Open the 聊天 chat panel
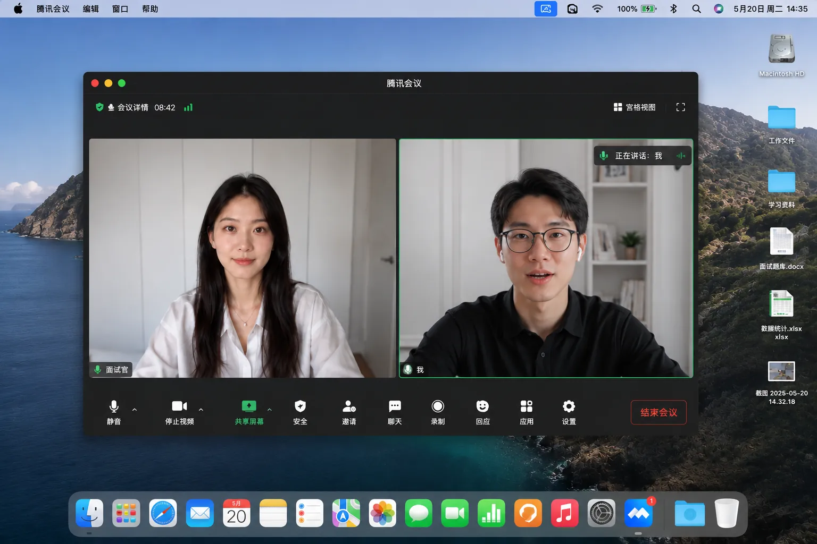Screen dimensions: 817x544 tap(395, 412)
